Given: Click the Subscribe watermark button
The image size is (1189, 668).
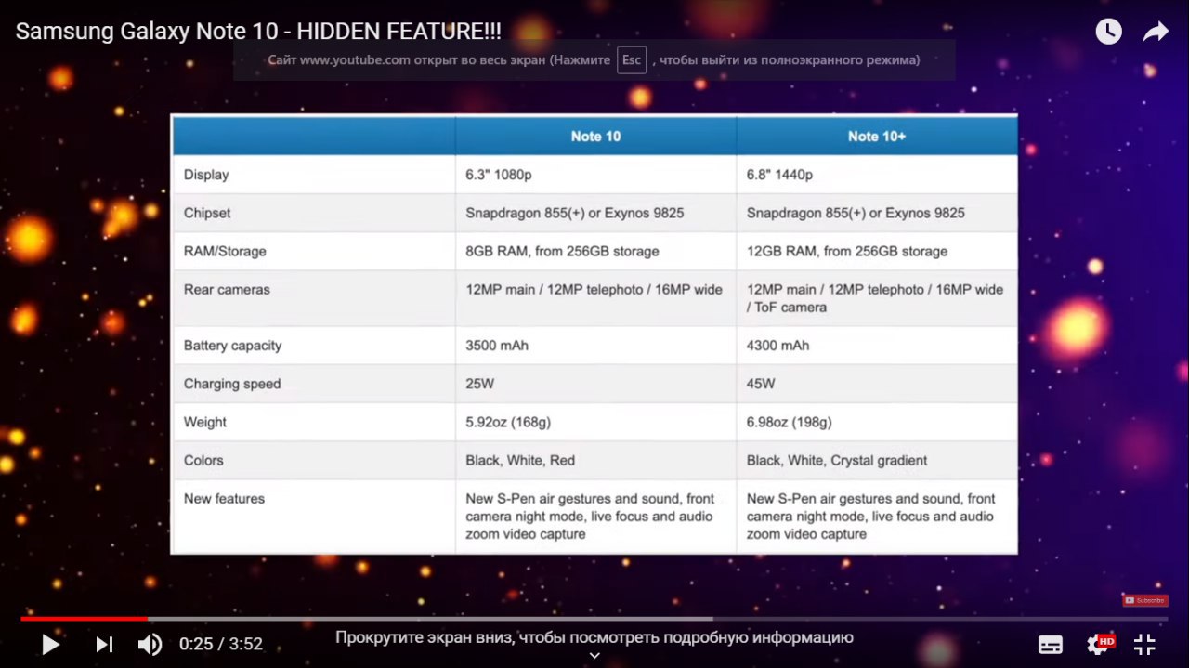Looking at the screenshot, I should coord(1144,600).
